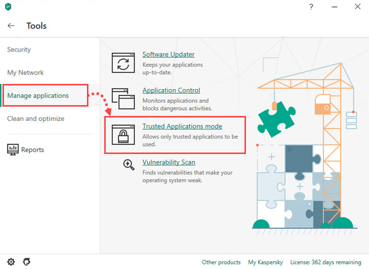The image size is (369, 269).
Task: Open the Trusted Applications mode link
Action: [182, 126]
